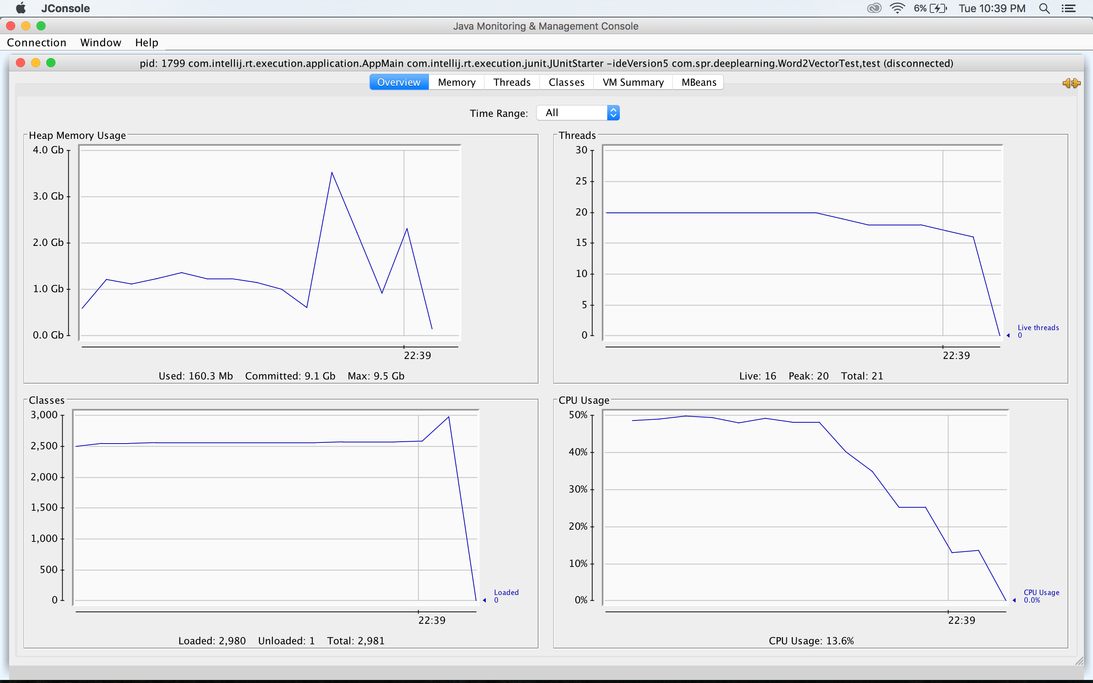Click the connection status plug icon

point(1071,83)
